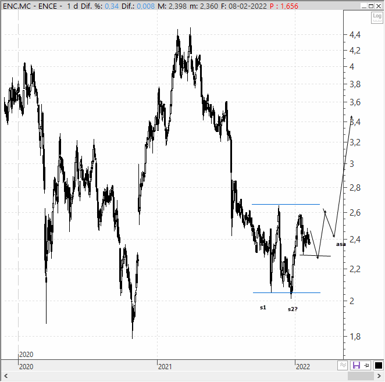Minimize the ENC.MC chart window

[364, 6]
